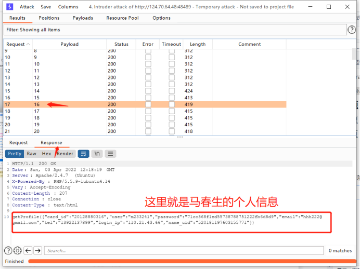Select the Raw view button
The height and width of the screenshot is (269, 360).
(31, 154)
